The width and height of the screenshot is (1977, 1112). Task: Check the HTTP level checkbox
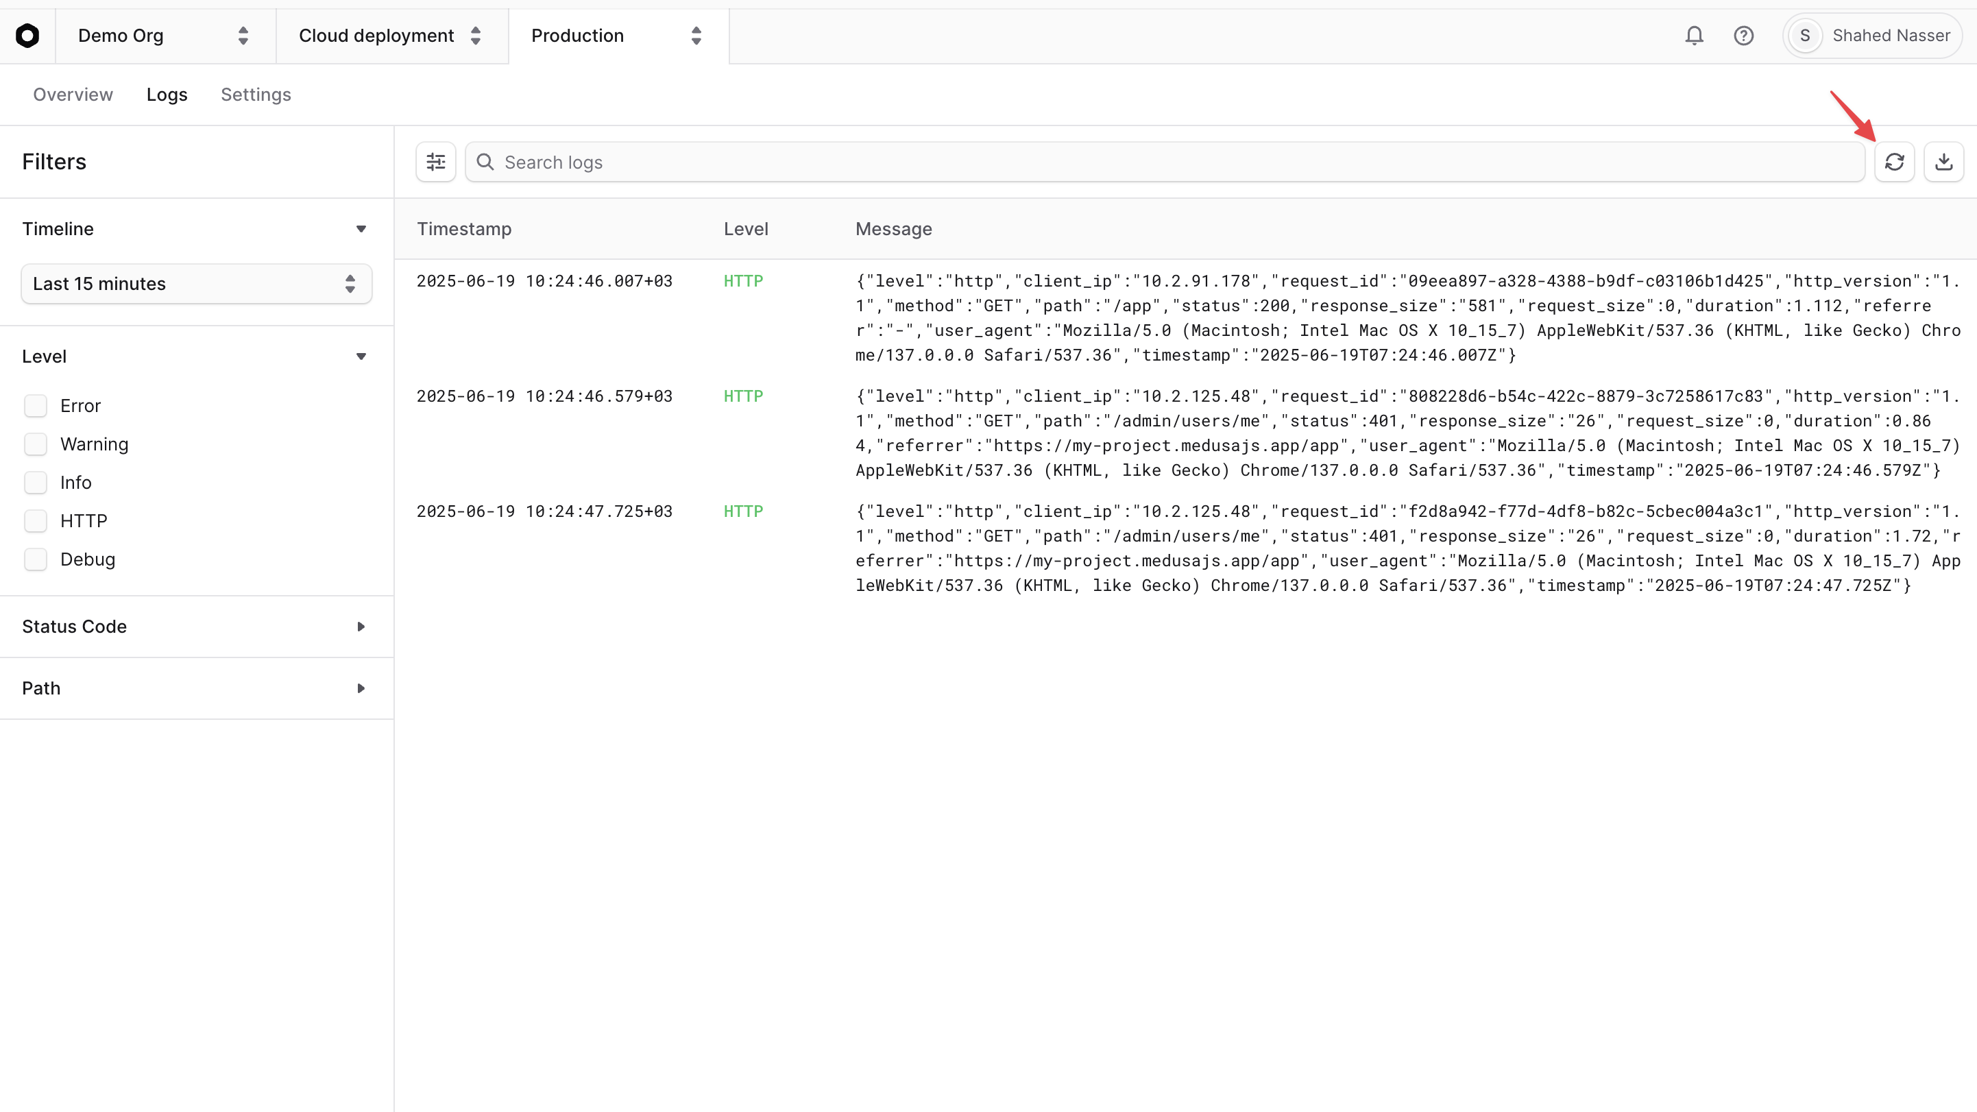(x=36, y=520)
